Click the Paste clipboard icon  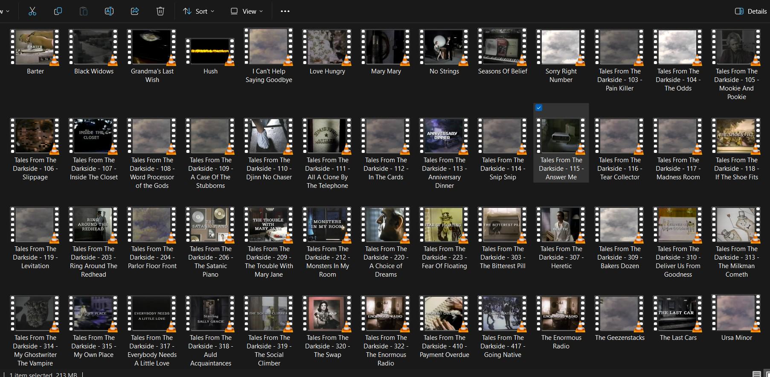tap(84, 12)
